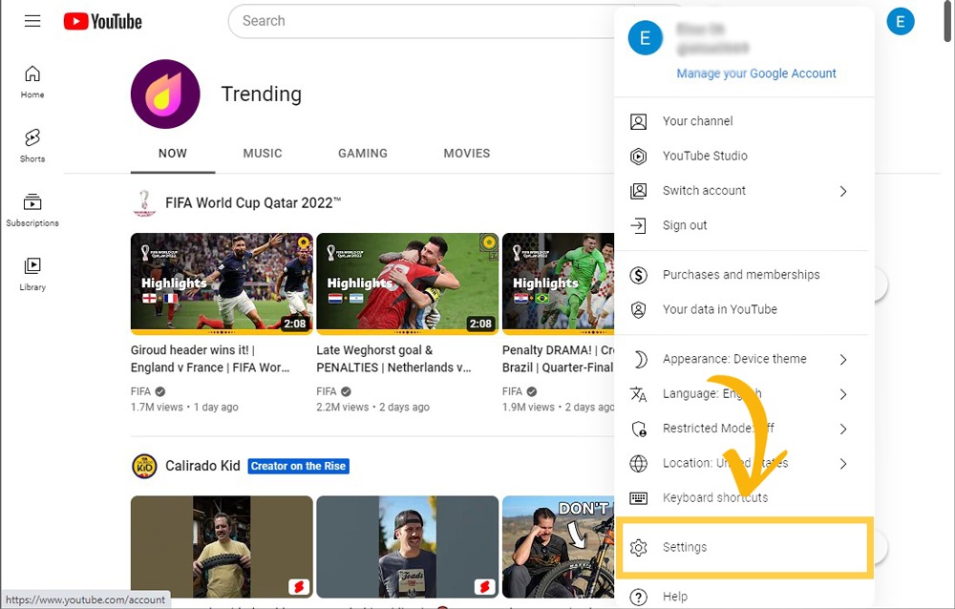The image size is (955, 609).
Task: Open Subscriptions in the sidebar
Action: (x=32, y=210)
